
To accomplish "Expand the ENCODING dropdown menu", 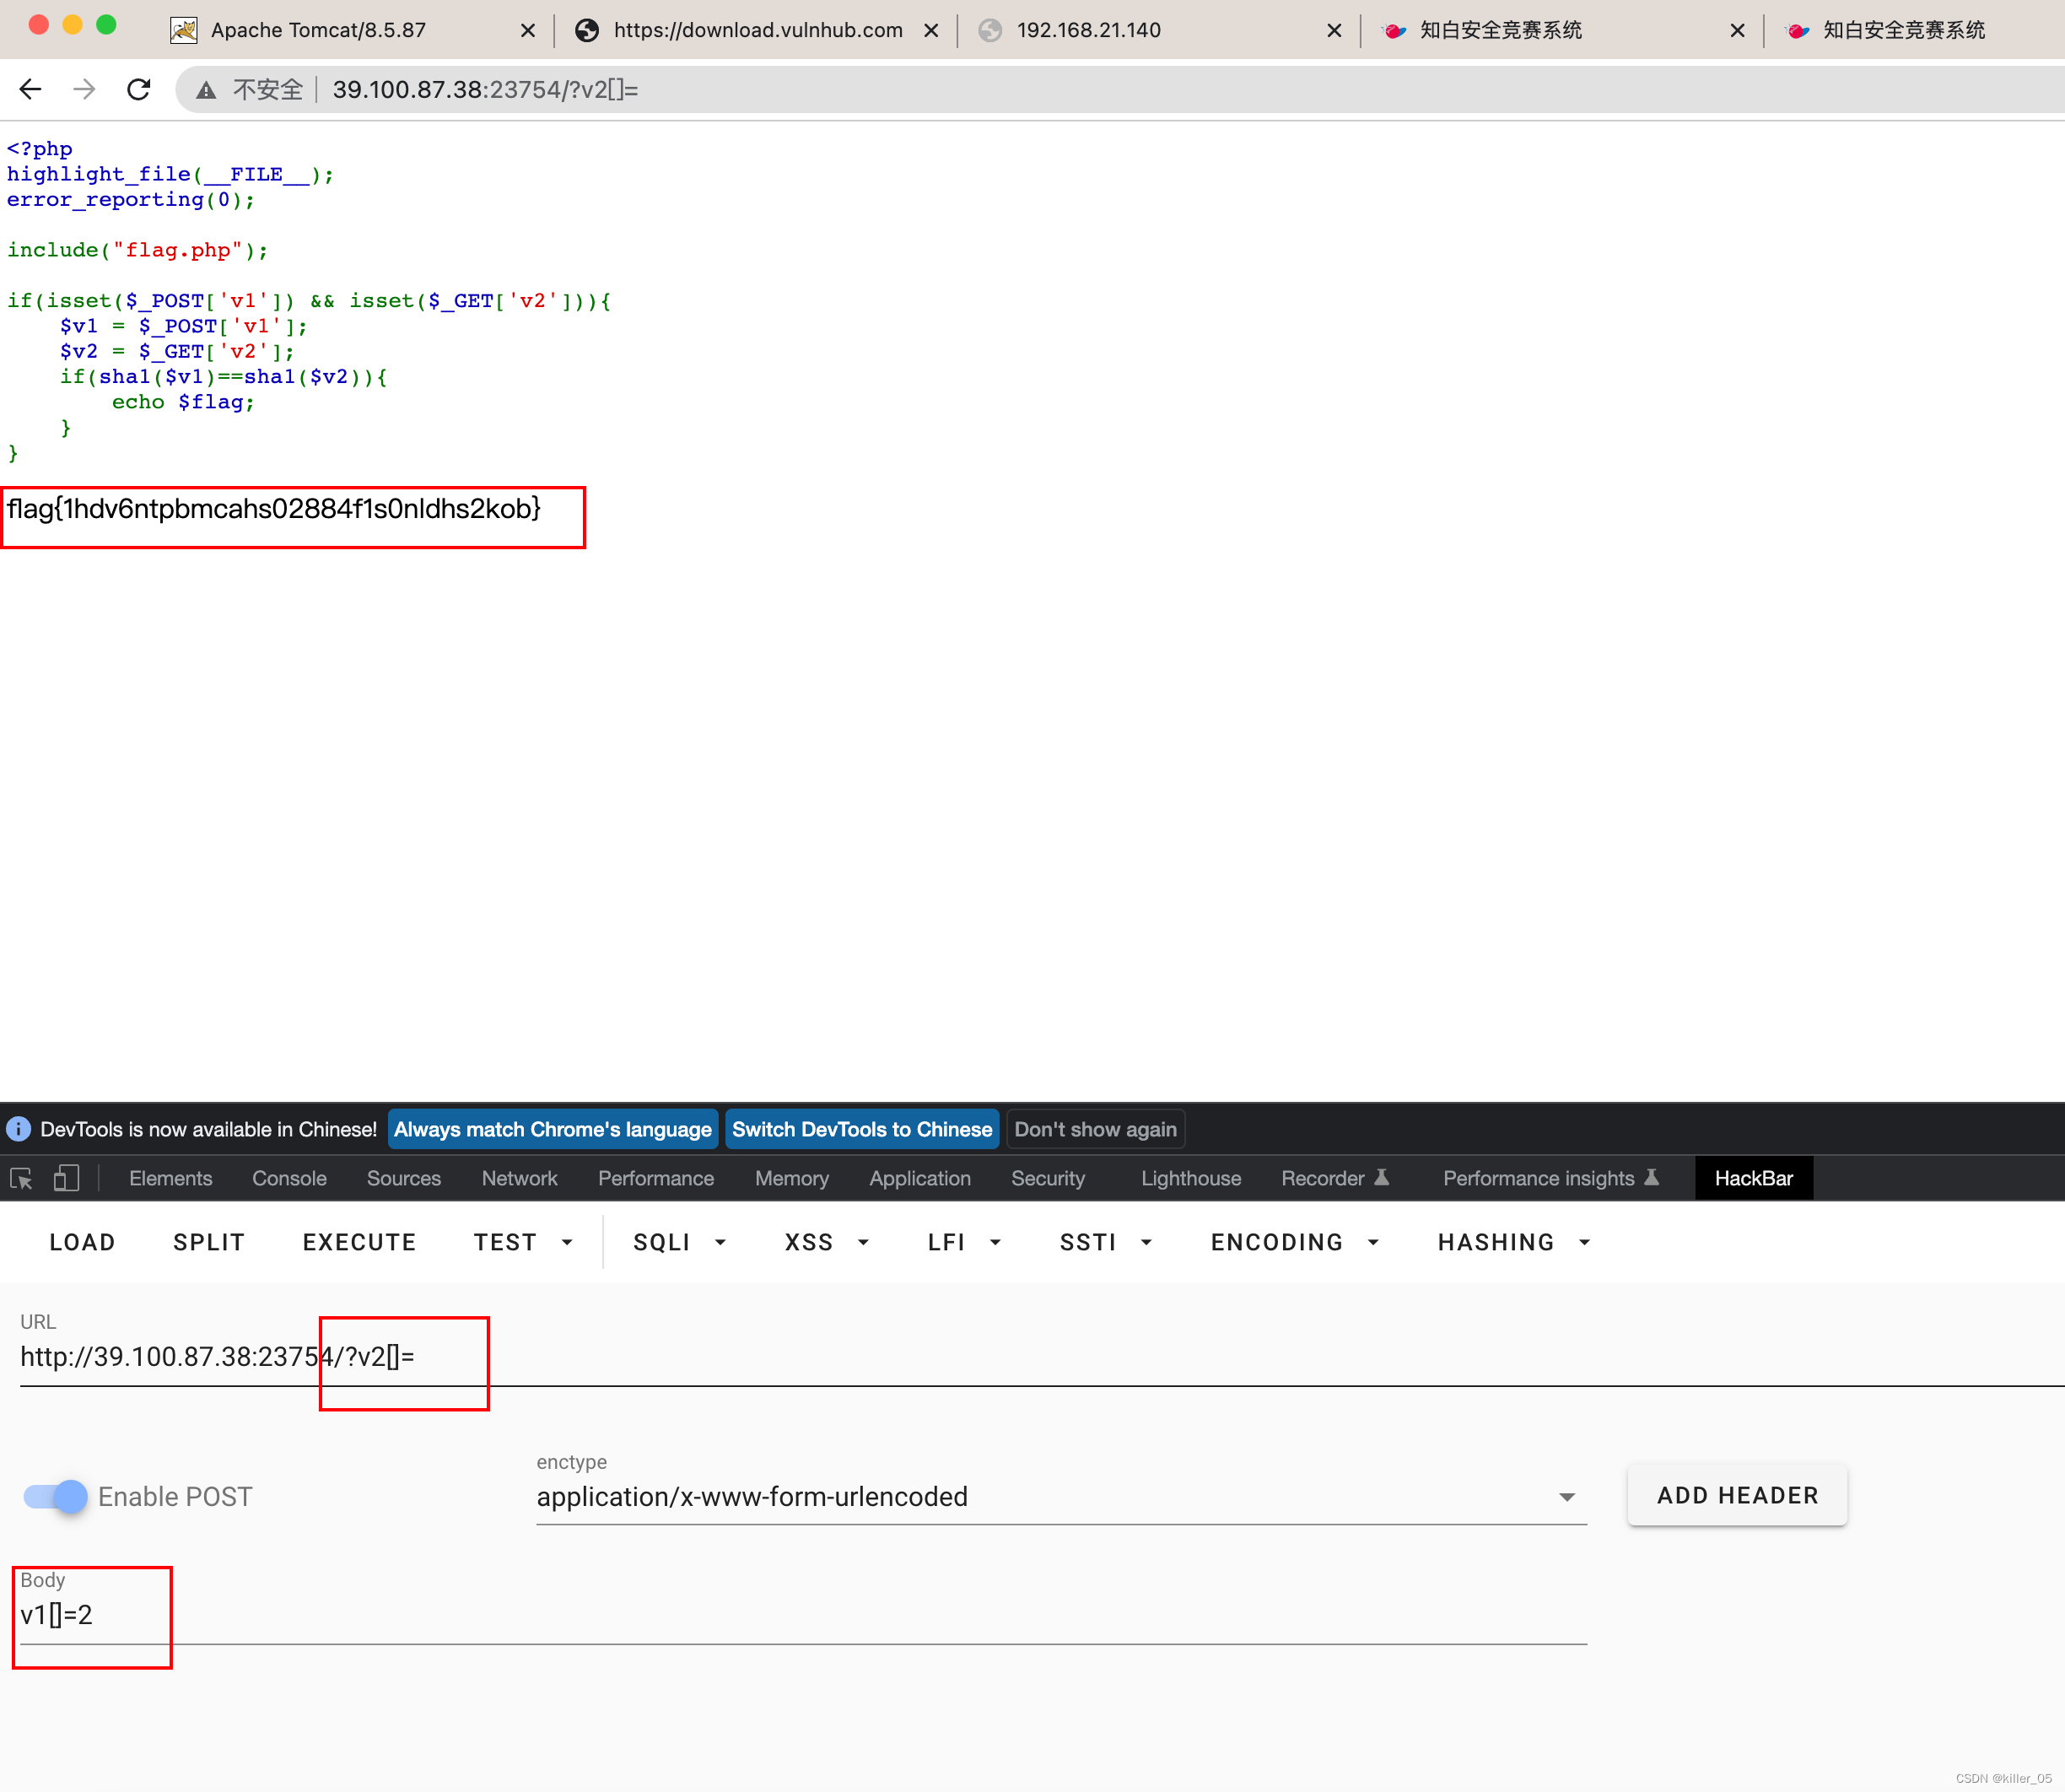I will pyautogui.click(x=1294, y=1242).
